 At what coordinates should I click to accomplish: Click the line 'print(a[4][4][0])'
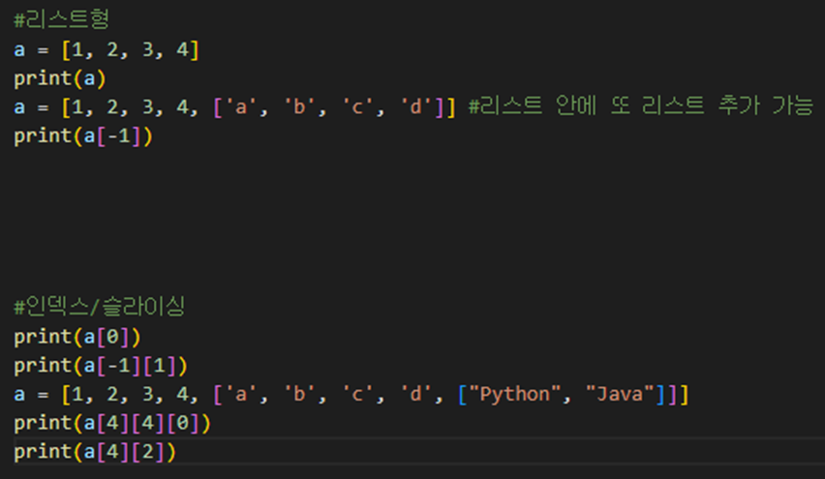click(112, 423)
